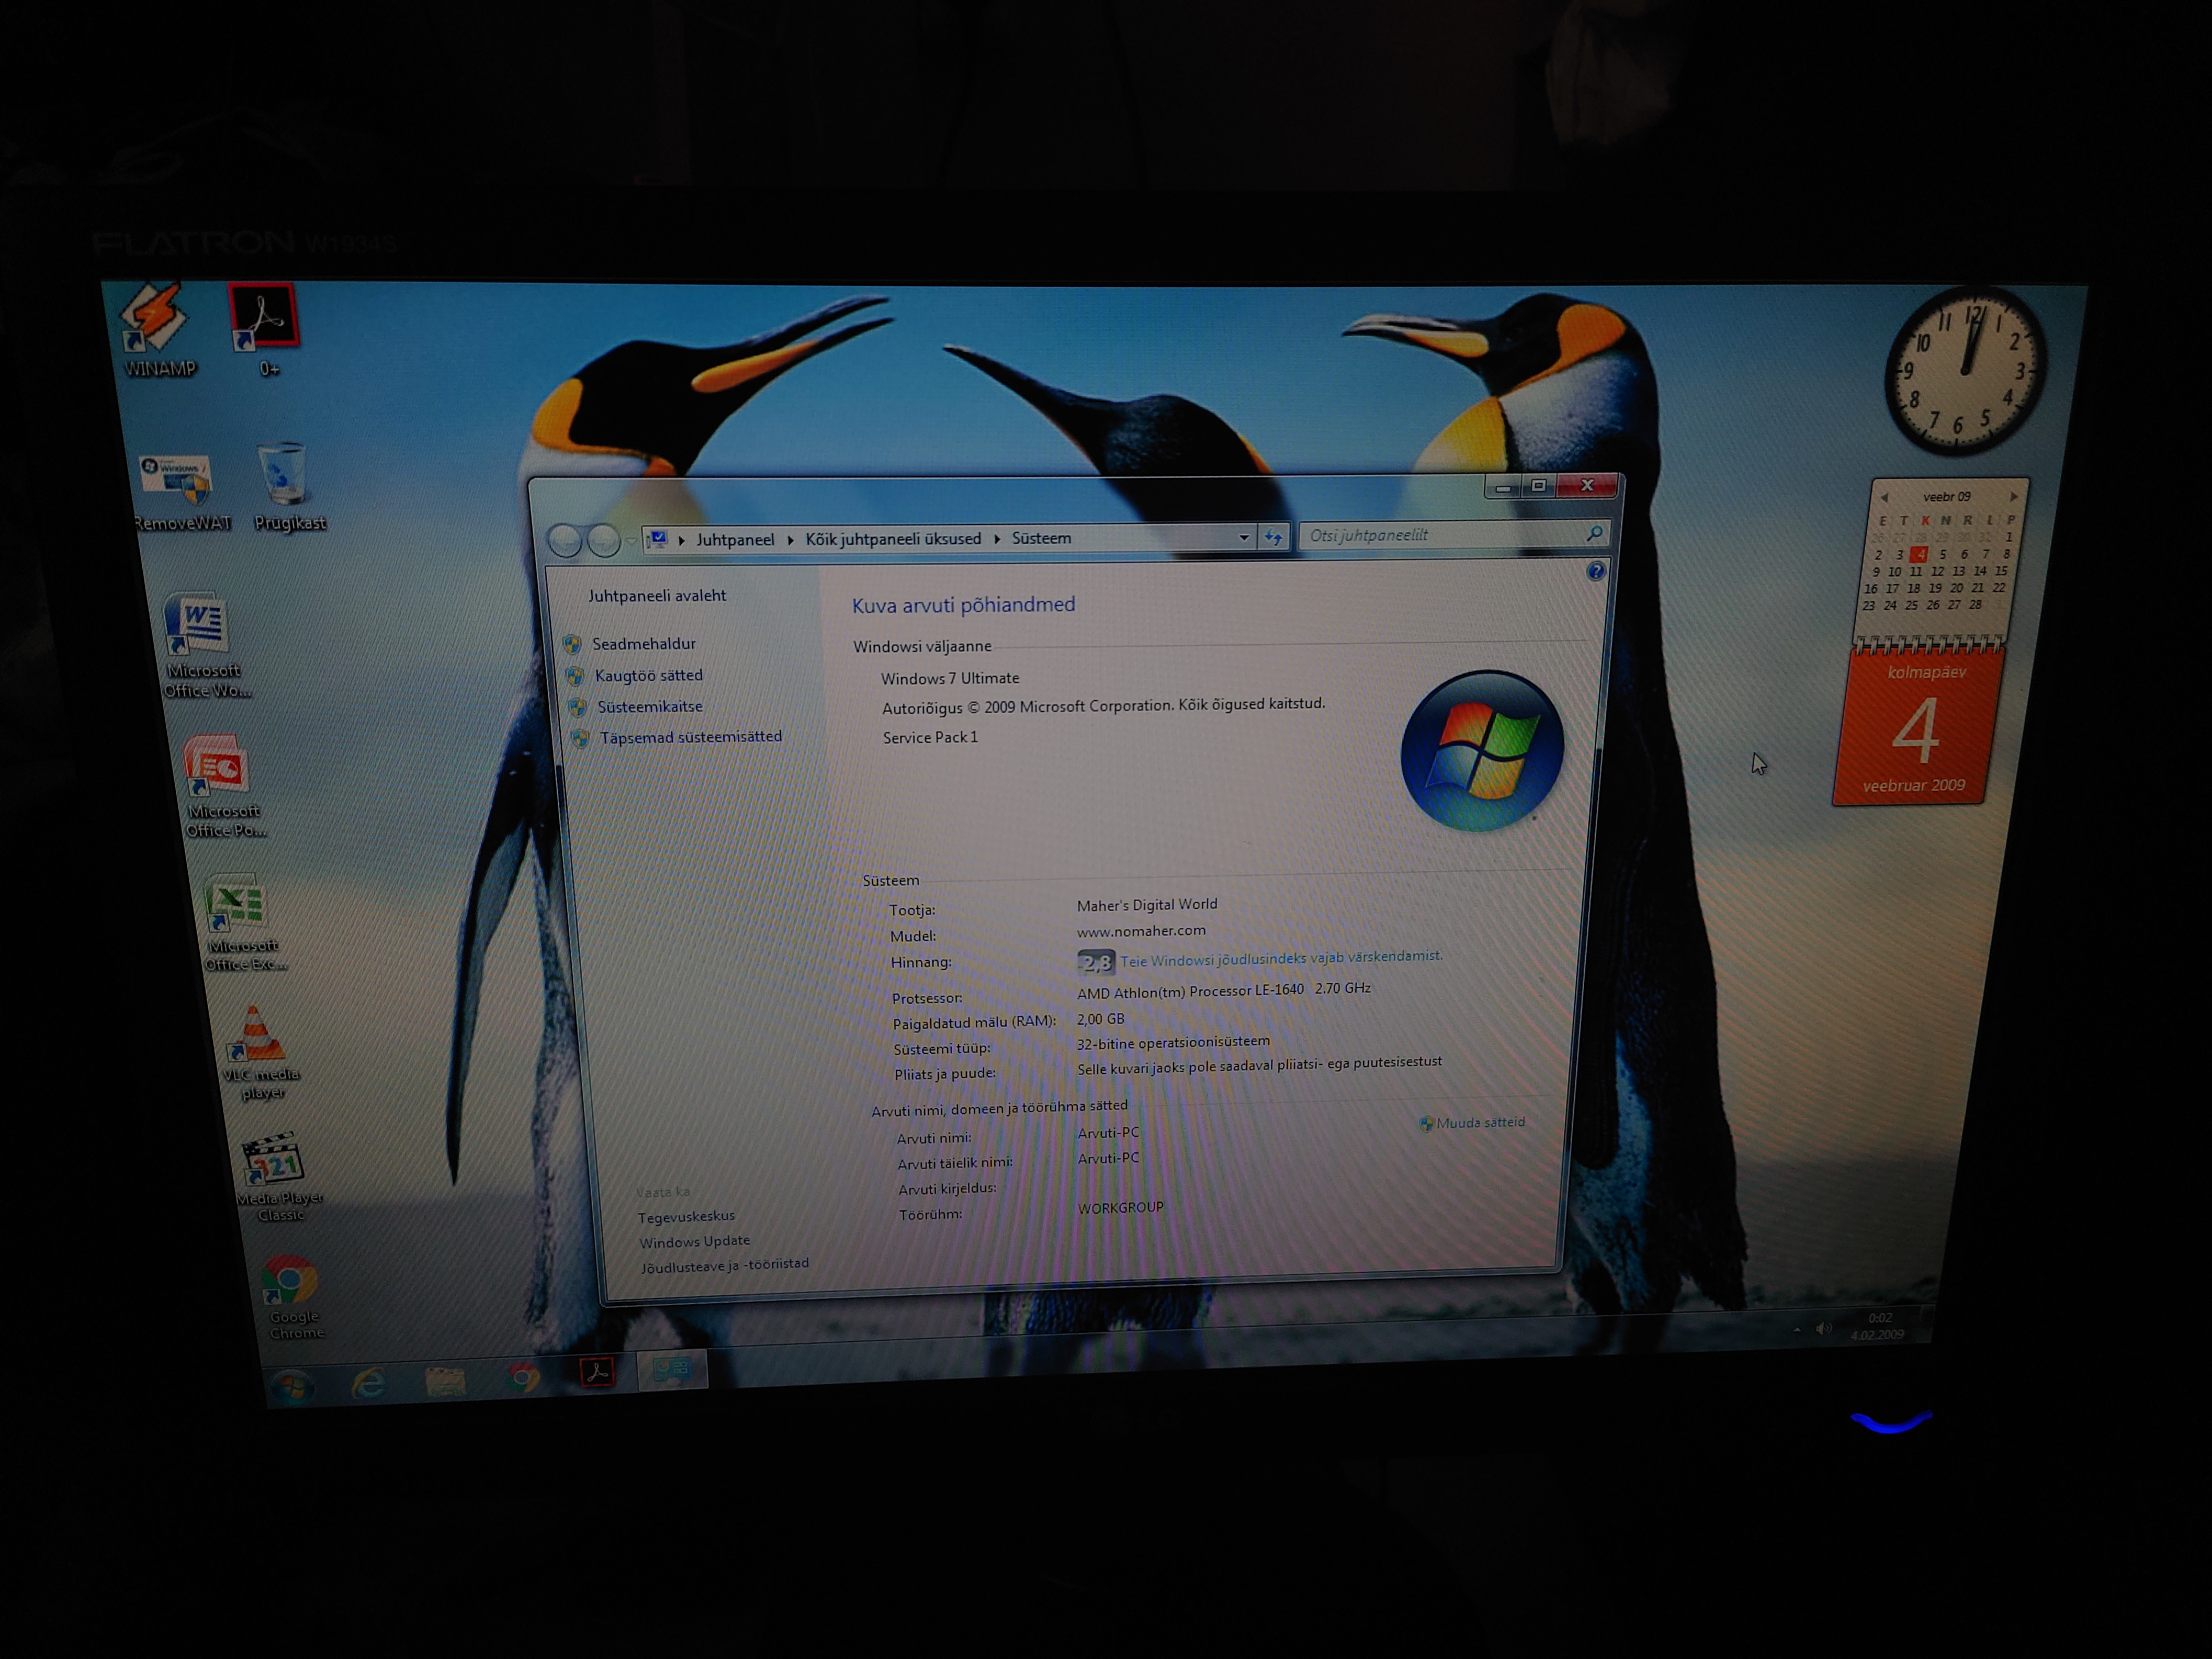Viewport: 2212px width, 1659px height.
Task: Click the Service Pack 1 text
Action: click(930, 737)
